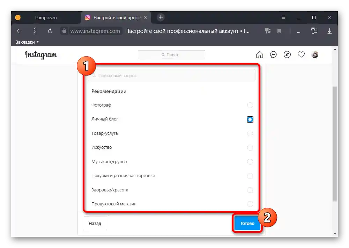Image resolution: width=349 pixels, height=248 pixels.
Task: Close the Instagram settings tab
Action: (145, 17)
